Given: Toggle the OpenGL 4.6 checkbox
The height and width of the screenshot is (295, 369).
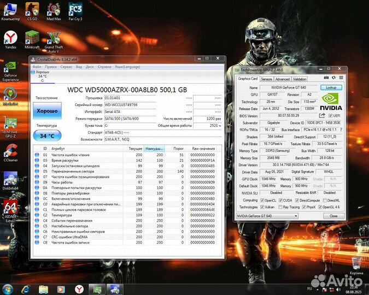Looking at the screenshot, I should click(320, 207).
